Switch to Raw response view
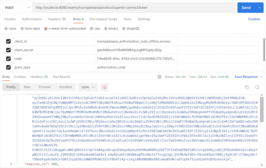The width and height of the screenshot is (266, 168). (x=27, y=87)
